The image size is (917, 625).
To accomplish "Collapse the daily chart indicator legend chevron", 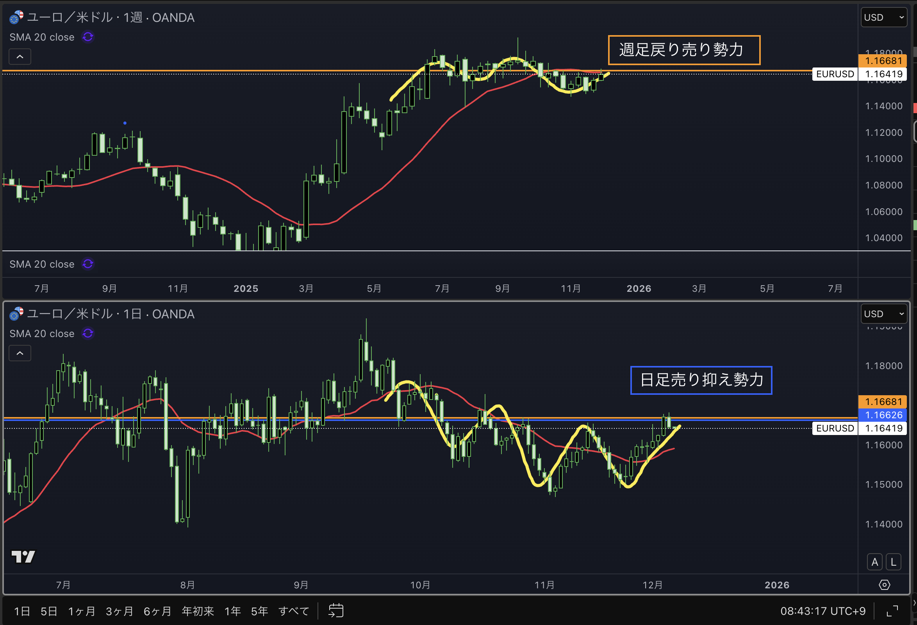I will point(20,353).
